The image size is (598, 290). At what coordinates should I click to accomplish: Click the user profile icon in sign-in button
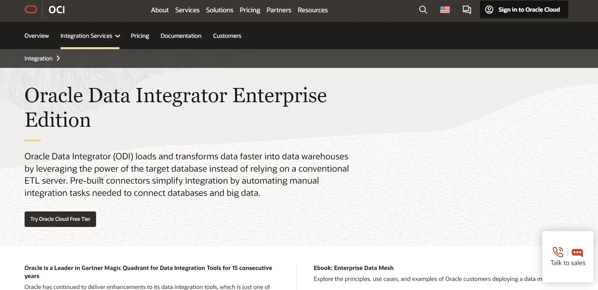489,10
